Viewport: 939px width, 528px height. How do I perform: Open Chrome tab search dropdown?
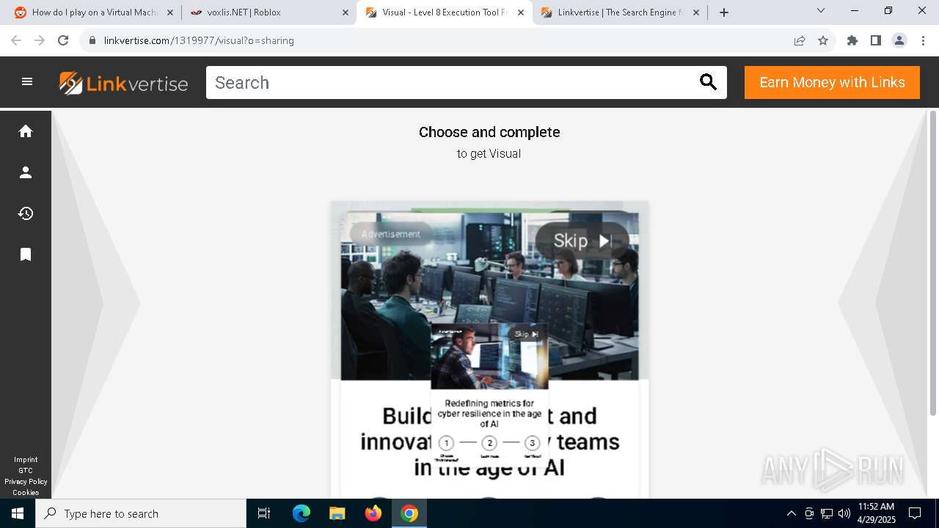point(821,10)
